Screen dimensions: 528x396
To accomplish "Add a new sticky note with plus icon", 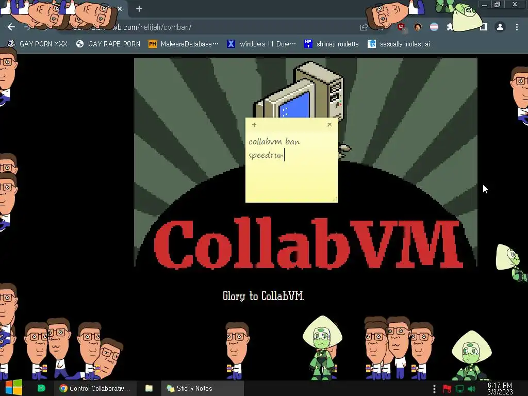I will (x=254, y=125).
